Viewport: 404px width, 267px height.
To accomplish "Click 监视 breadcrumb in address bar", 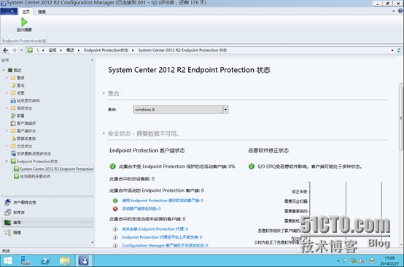I will pos(53,50).
